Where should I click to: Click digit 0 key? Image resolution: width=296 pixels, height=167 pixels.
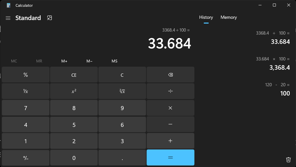(74, 158)
